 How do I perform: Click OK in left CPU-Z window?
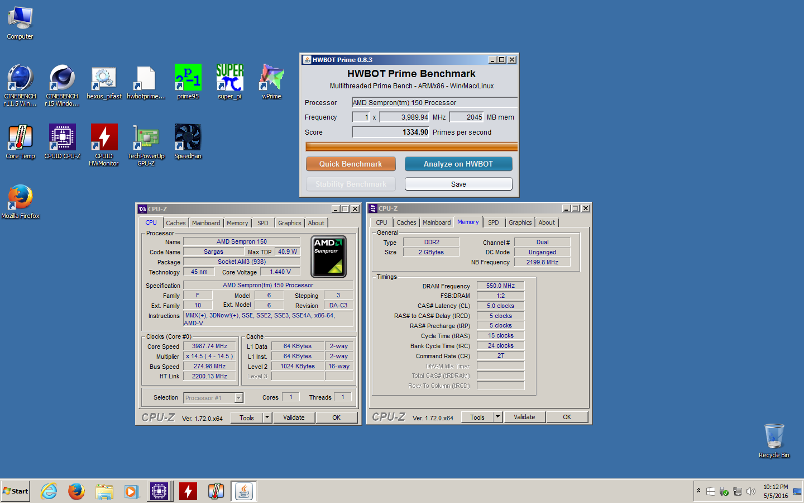point(337,417)
